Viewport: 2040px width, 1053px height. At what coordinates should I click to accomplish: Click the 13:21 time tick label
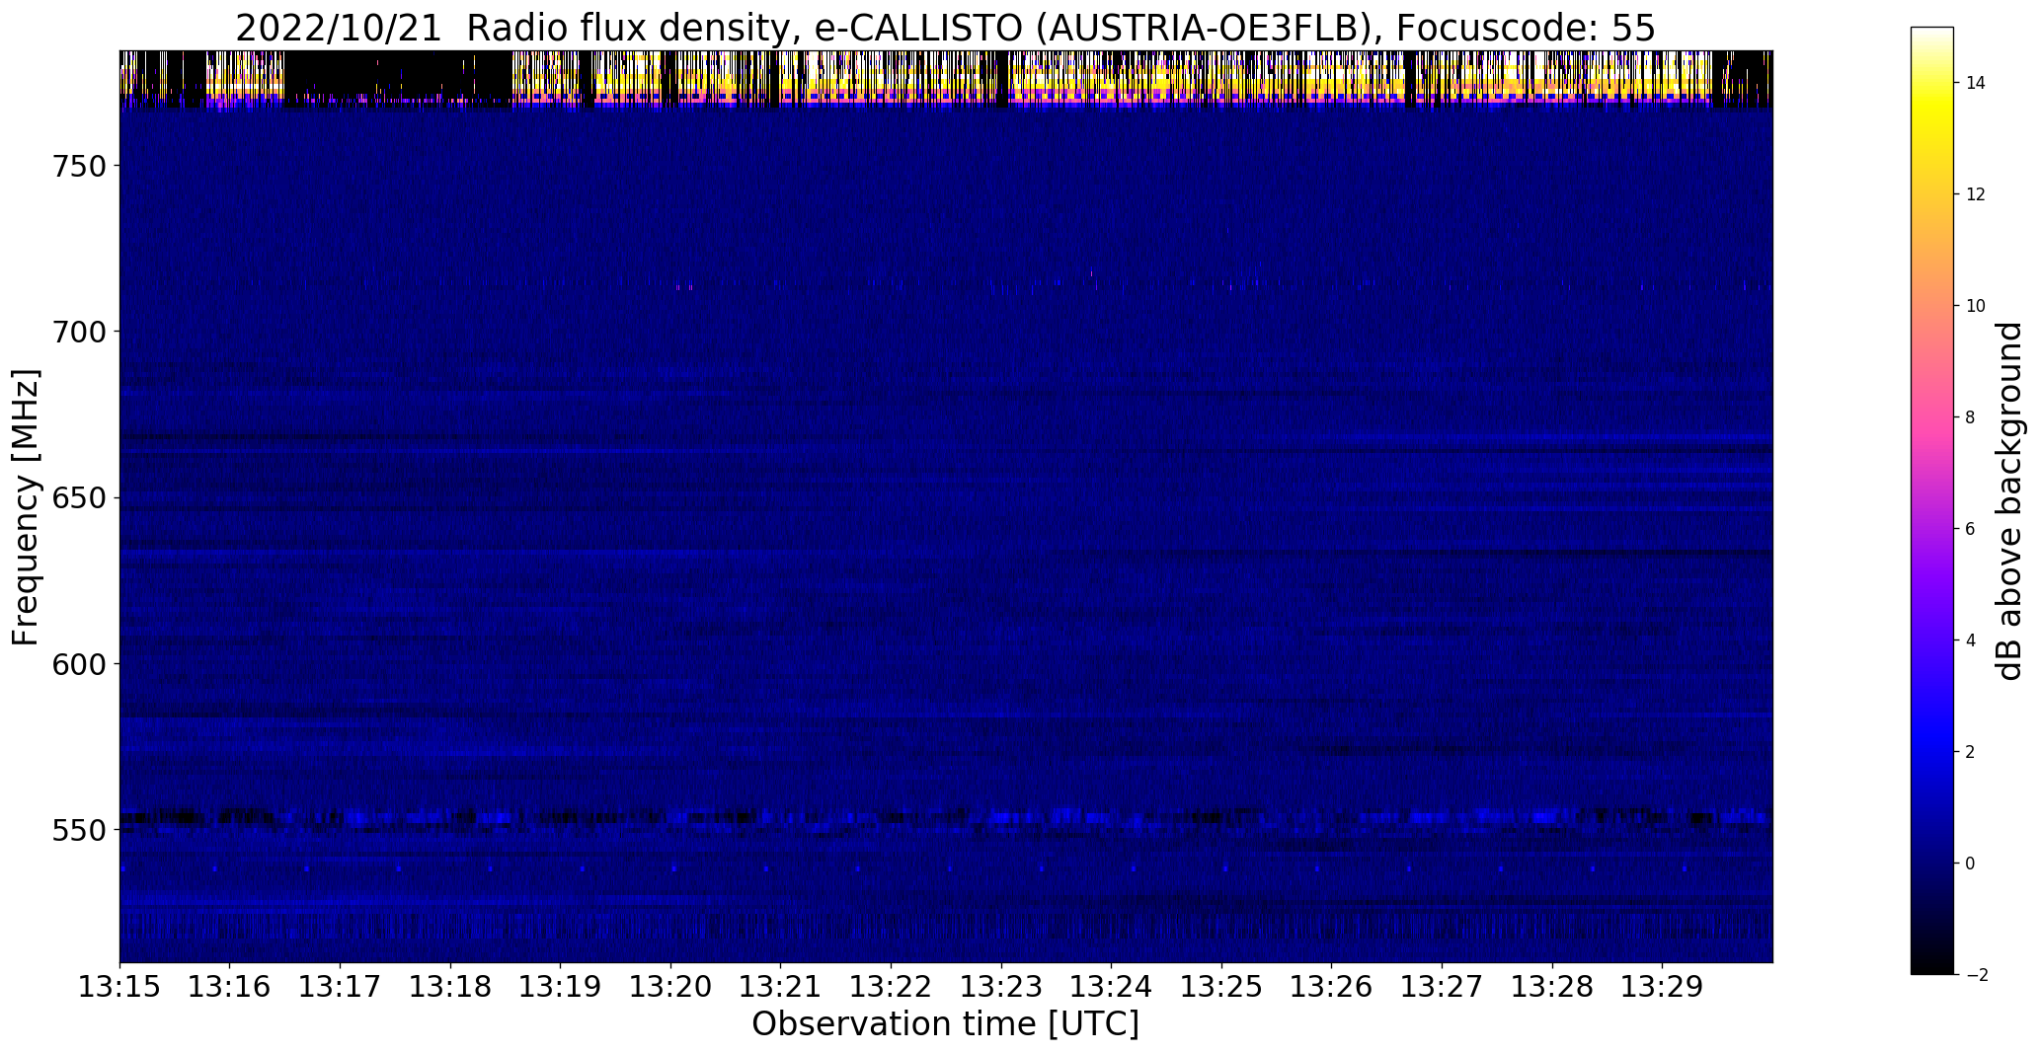[x=781, y=987]
